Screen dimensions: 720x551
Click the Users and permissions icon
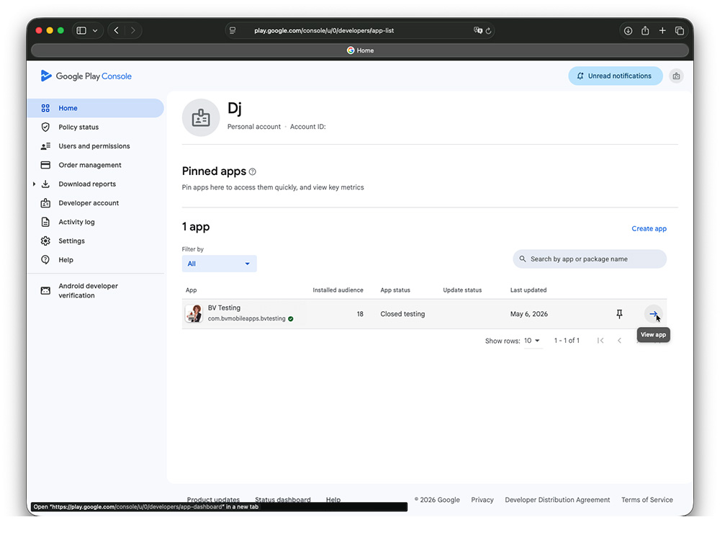(45, 146)
